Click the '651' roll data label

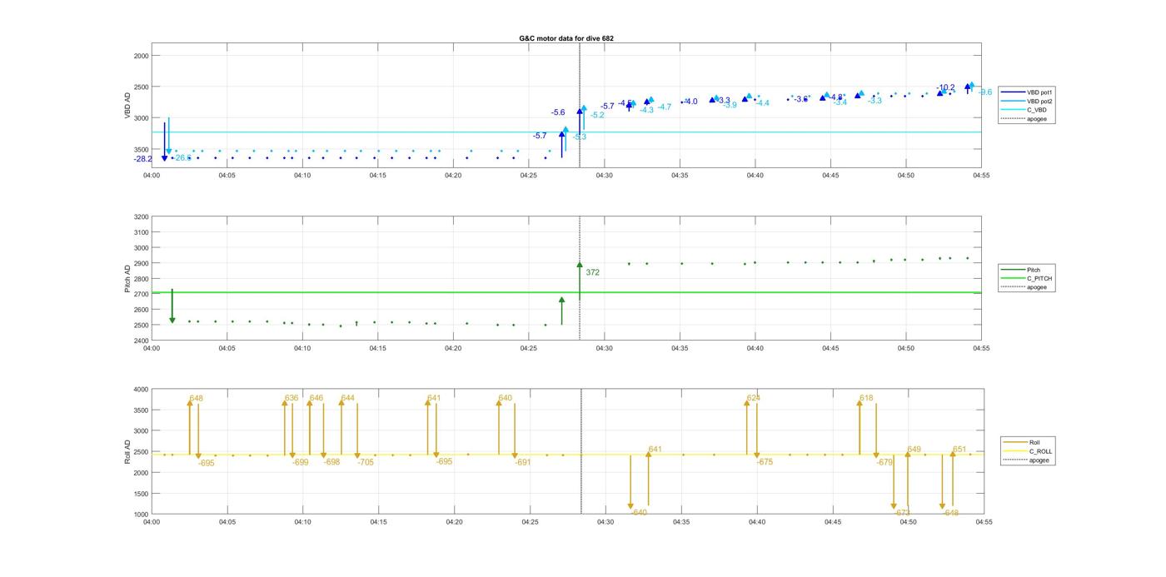pos(959,450)
